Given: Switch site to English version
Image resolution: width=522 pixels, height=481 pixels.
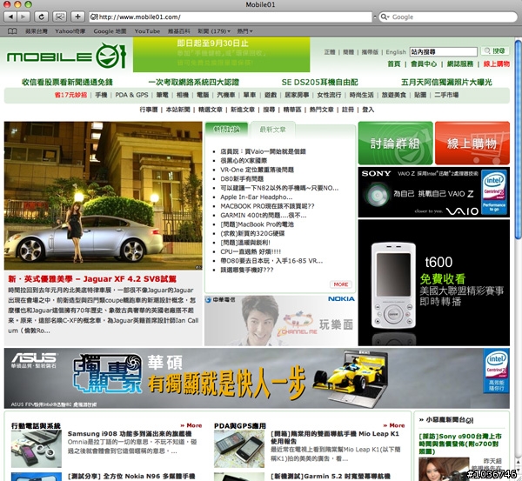Looking at the screenshot, I should pyautogui.click(x=396, y=52).
